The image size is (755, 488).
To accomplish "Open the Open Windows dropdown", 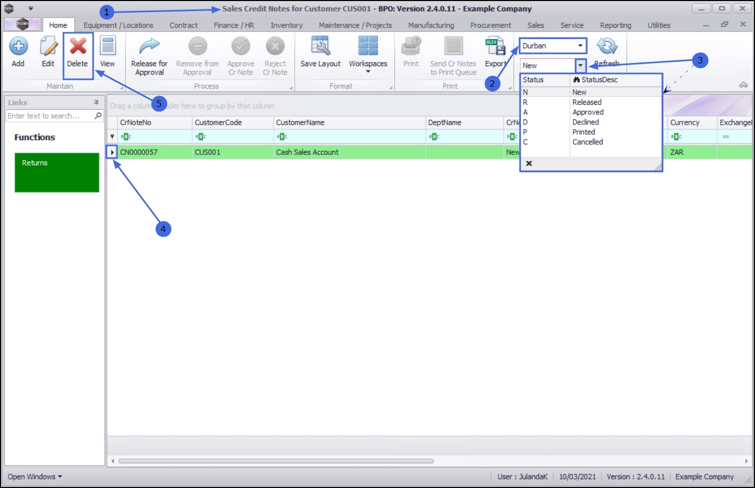I will (x=34, y=476).
